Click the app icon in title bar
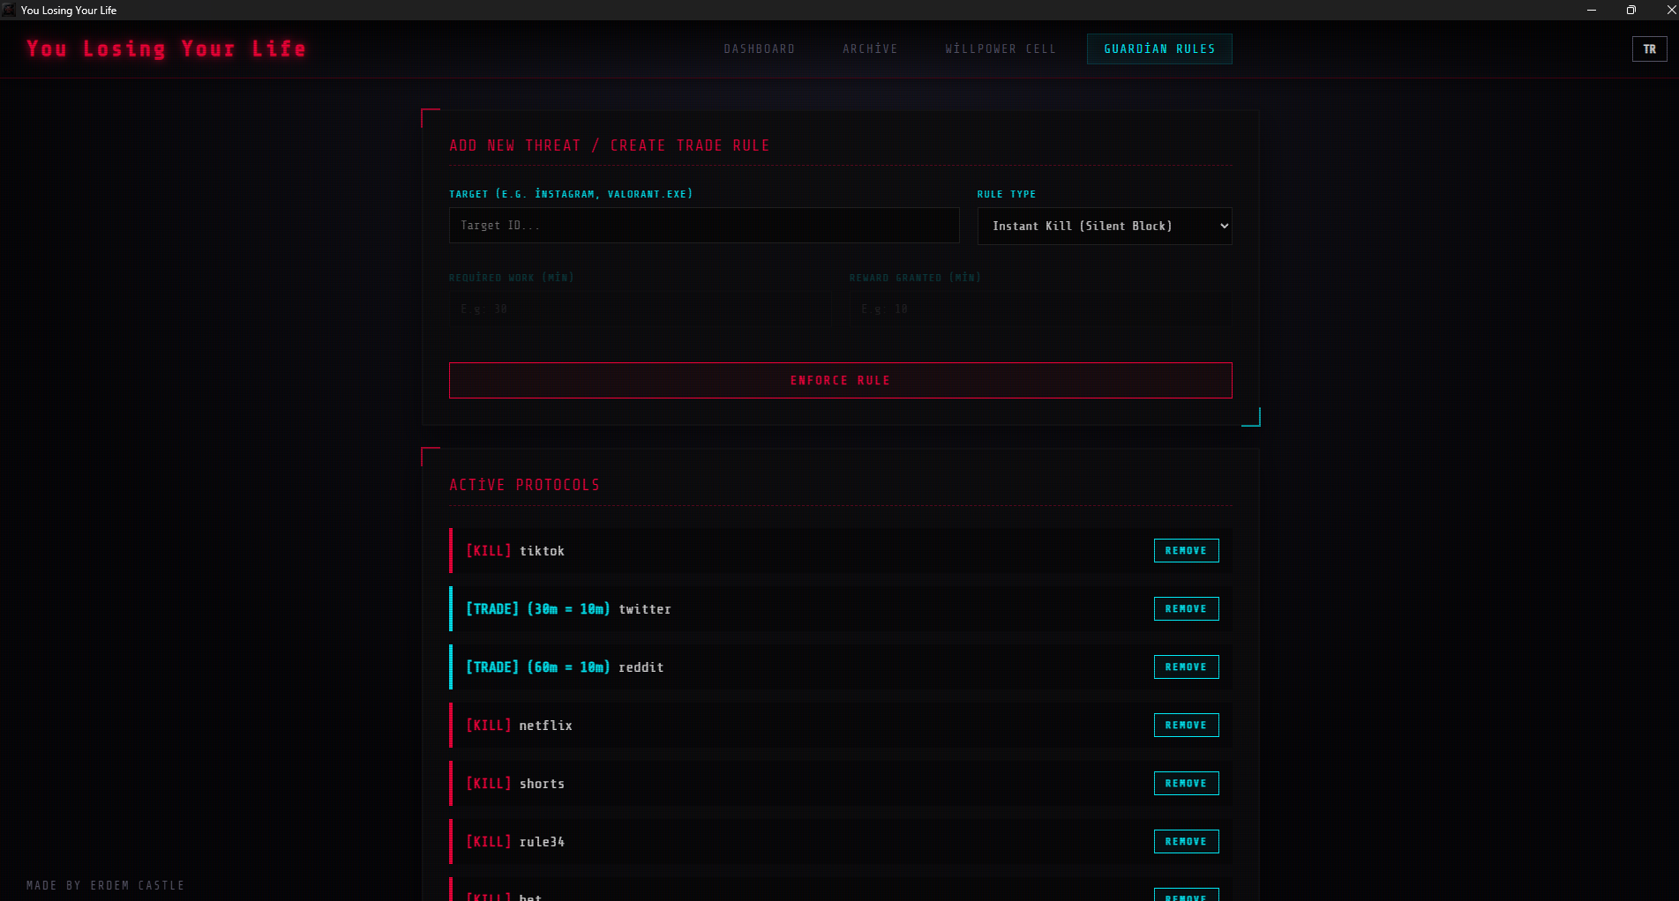Viewport: 1679px width, 901px height. click(x=9, y=10)
